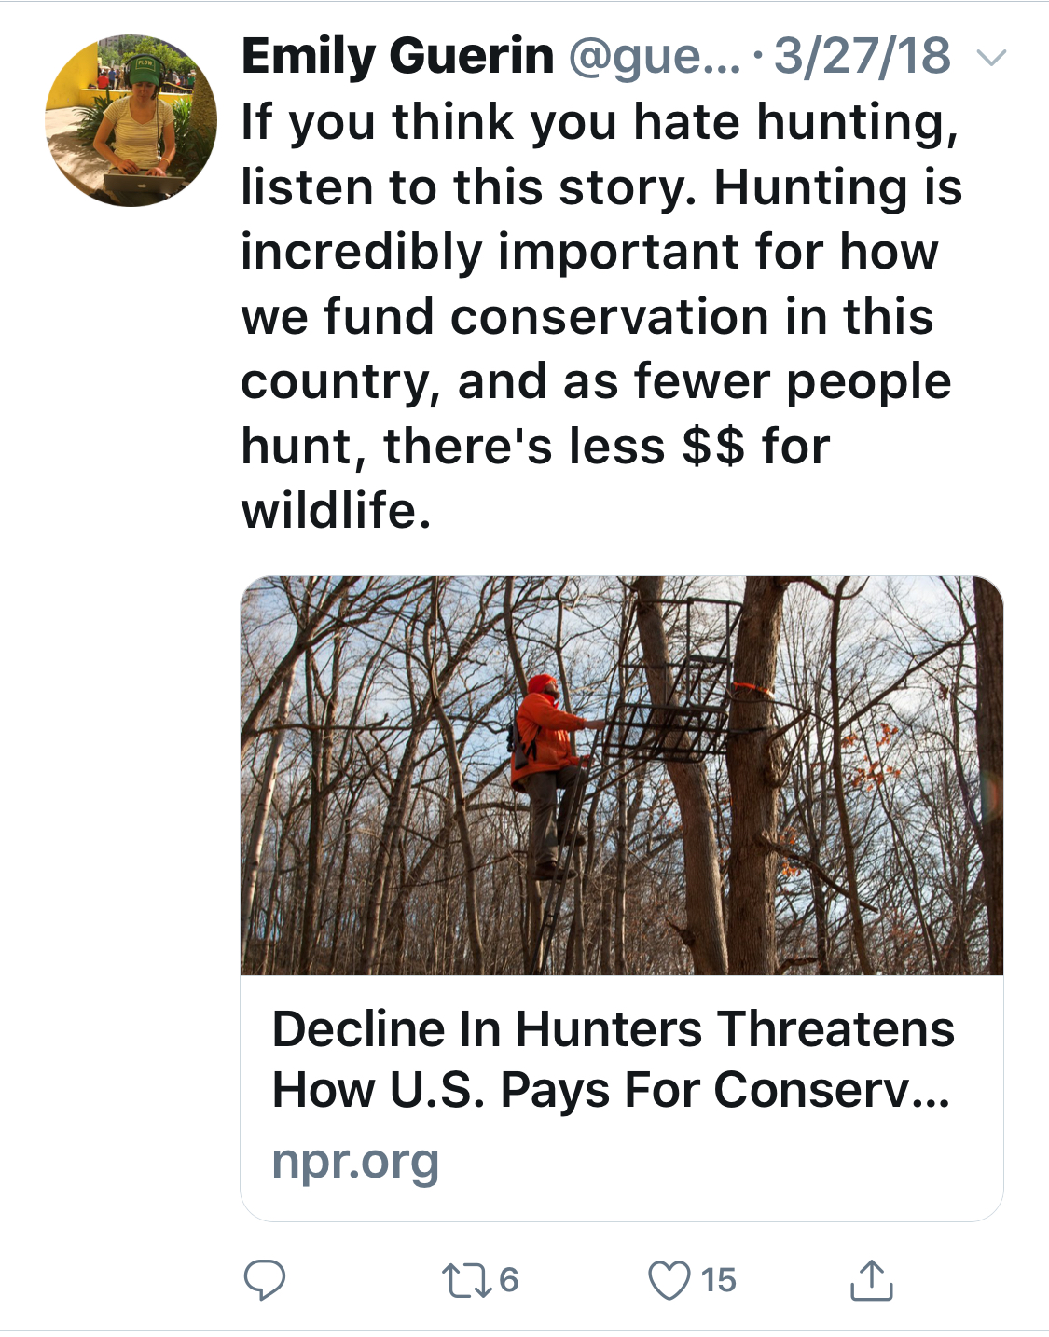Open the hunter photo in the link card

[x=621, y=775]
